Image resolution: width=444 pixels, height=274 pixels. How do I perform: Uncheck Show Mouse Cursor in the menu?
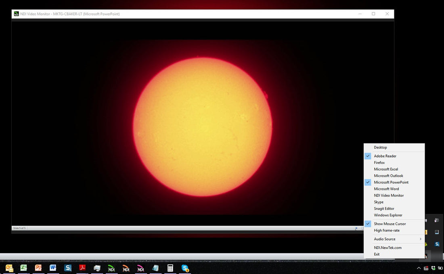389,224
